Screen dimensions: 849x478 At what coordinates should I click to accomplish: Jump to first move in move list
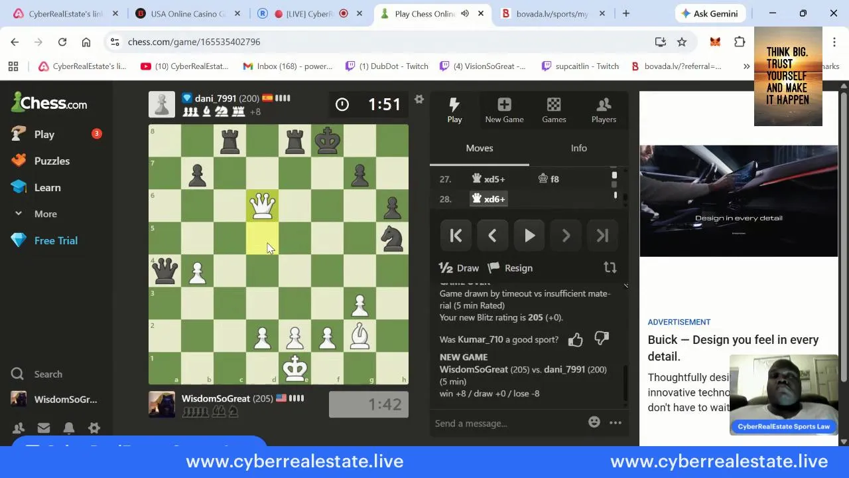click(456, 236)
